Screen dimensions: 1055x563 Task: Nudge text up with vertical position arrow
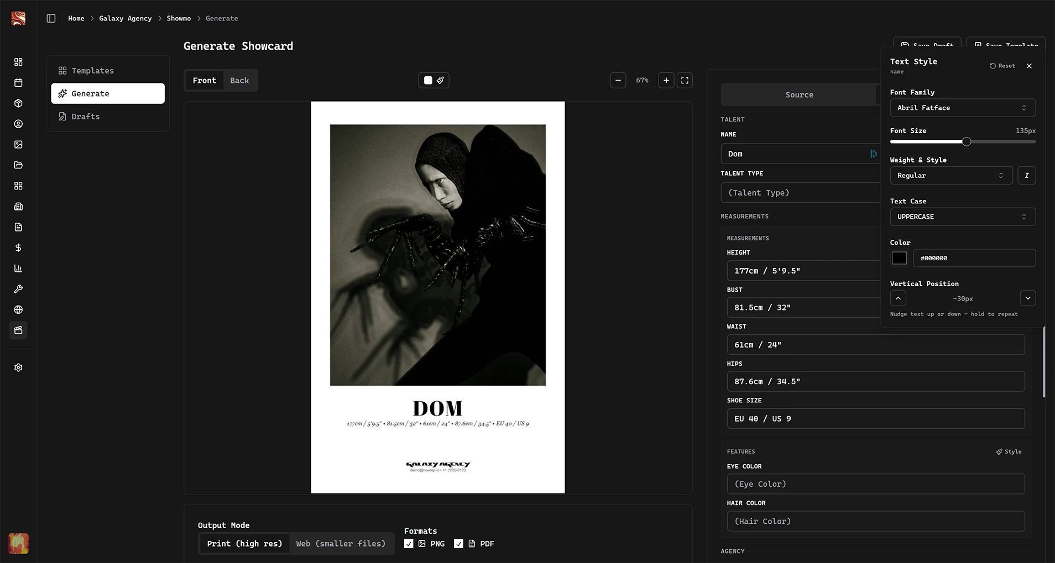(898, 298)
